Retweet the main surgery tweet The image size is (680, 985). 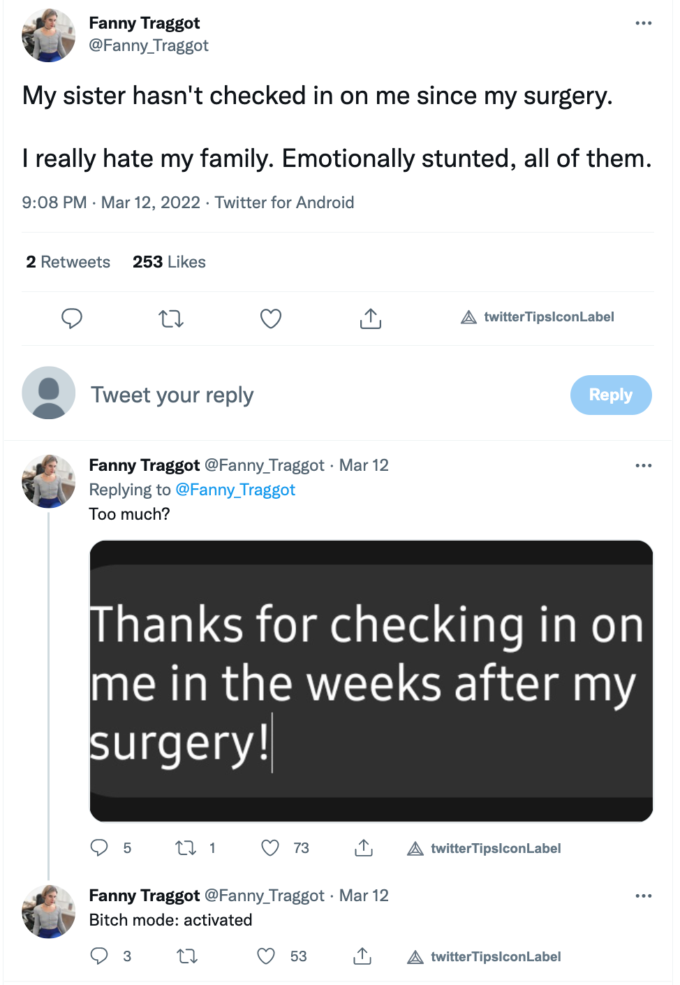pos(171,319)
